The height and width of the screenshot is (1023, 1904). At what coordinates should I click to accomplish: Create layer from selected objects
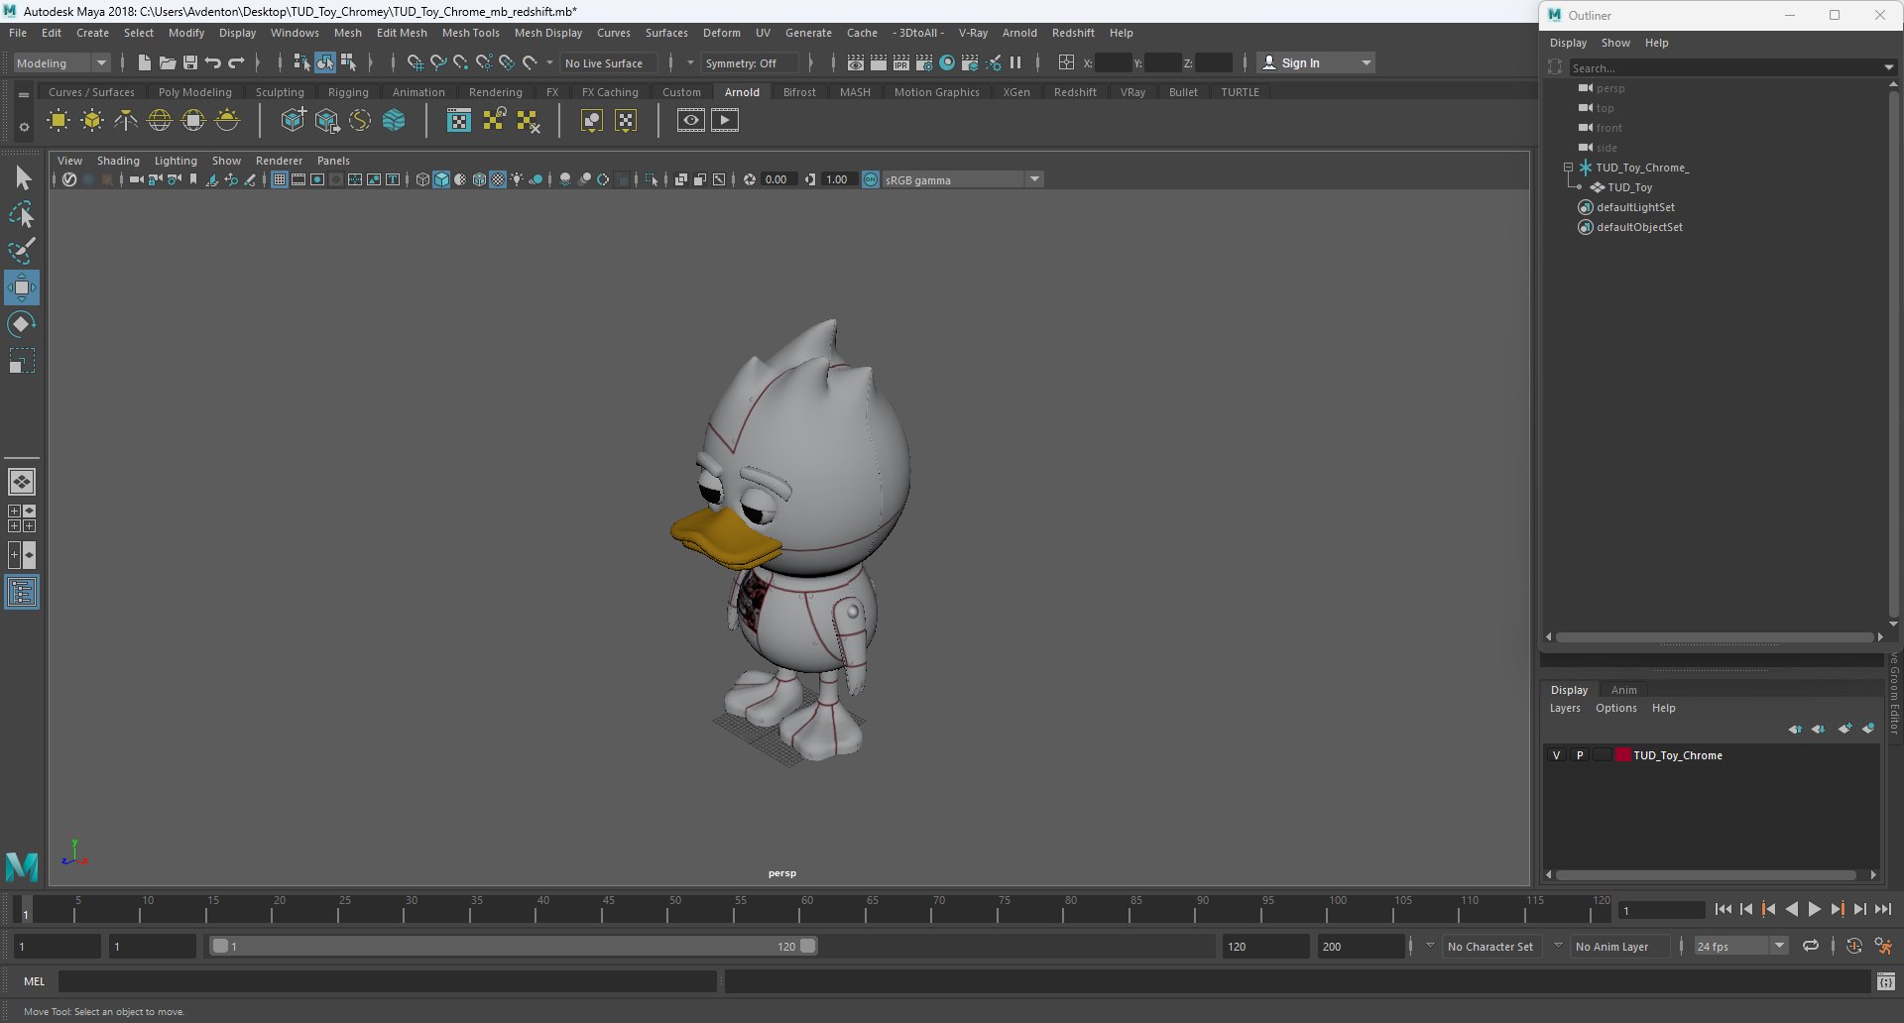tap(1868, 729)
